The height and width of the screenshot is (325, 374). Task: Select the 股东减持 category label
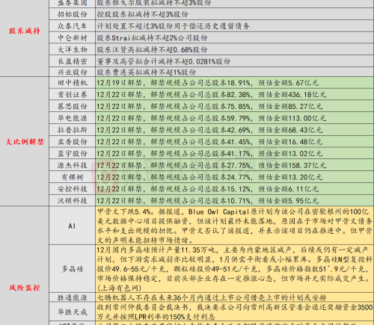[25, 31]
